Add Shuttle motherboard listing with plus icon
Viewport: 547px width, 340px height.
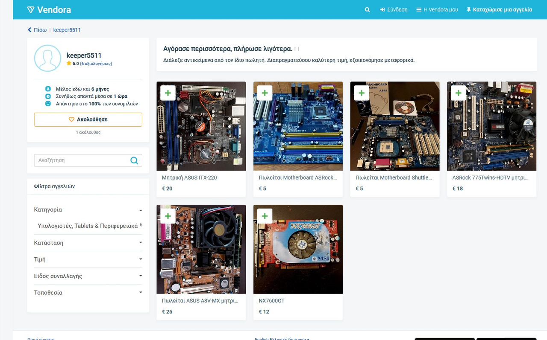[x=362, y=93]
